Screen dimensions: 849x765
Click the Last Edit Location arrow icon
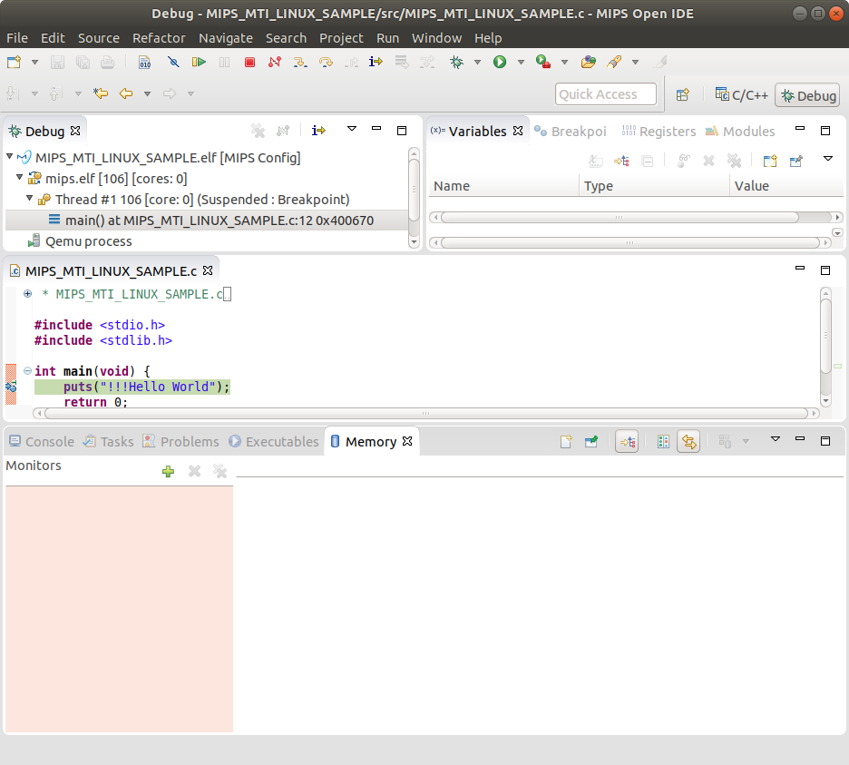click(x=100, y=93)
